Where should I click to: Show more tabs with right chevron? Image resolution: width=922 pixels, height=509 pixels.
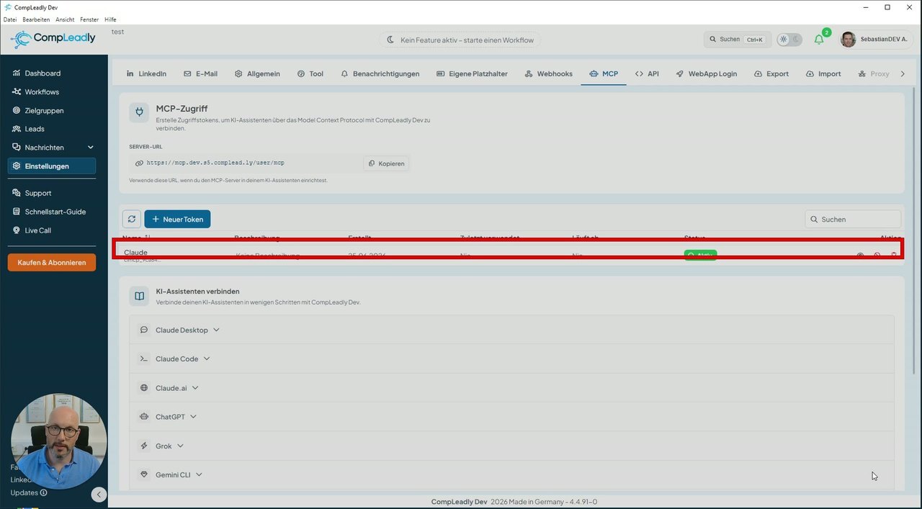click(903, 73)
